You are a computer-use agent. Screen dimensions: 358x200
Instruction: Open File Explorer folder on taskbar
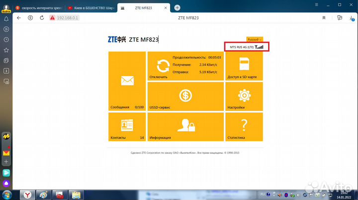[76, 195]
